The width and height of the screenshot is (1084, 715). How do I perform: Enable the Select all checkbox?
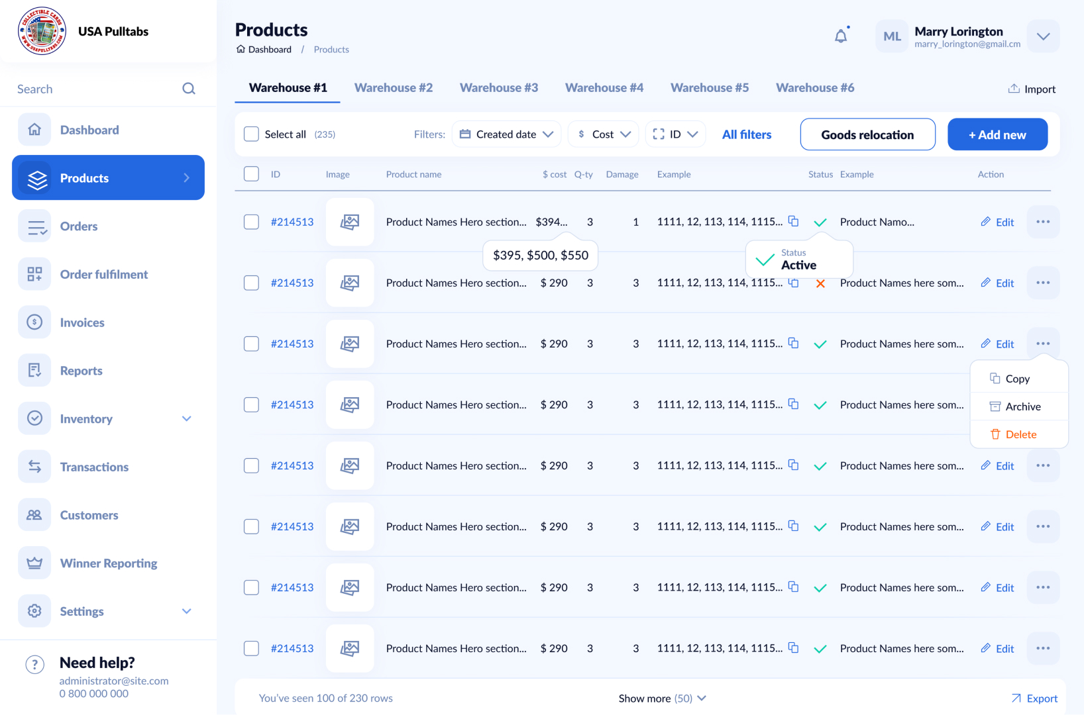pos(251,134)
